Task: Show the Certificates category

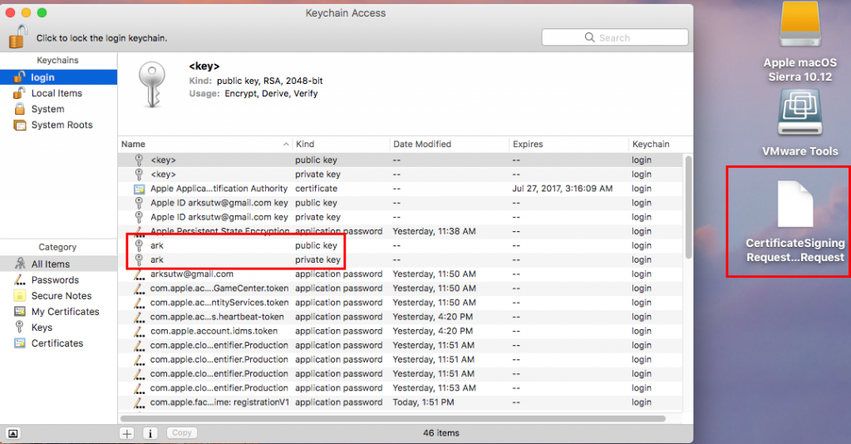Action: point(59,343)
